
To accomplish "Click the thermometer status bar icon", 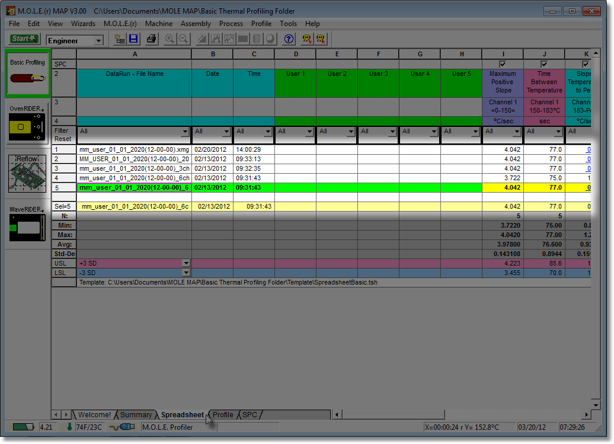I will pos(69,427).
